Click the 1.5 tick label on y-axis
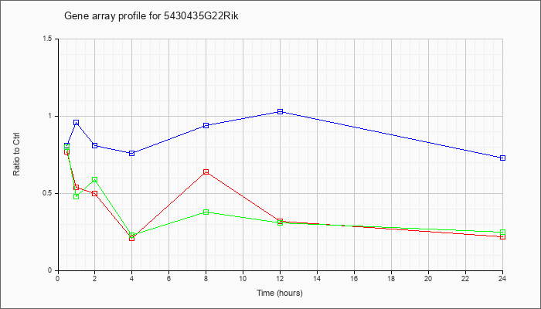 [x=48, y=39]
